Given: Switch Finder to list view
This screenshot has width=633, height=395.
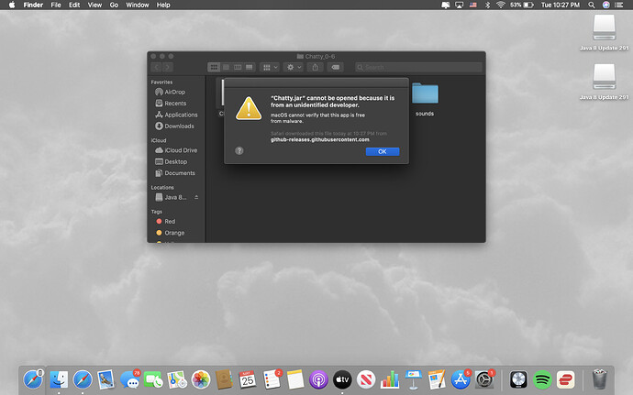Looking at the screenshot, I should [226, 68].
